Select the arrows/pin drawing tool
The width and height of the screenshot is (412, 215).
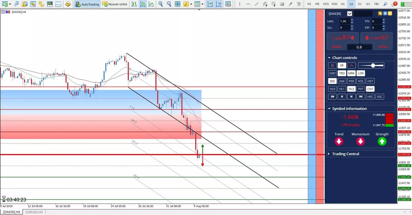pyautogui.click(x=290, y=4)
